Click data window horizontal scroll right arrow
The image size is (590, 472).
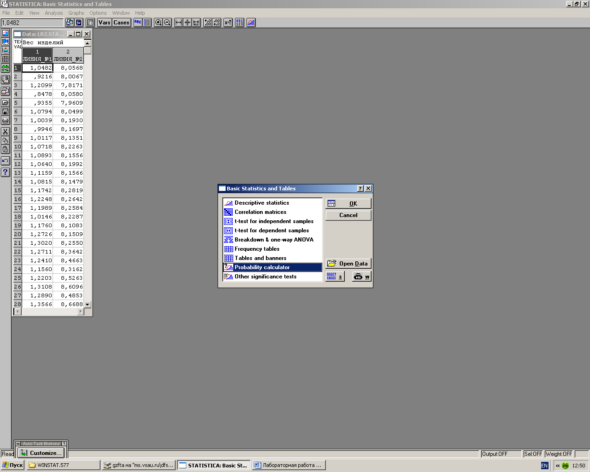tap(81, 312)
